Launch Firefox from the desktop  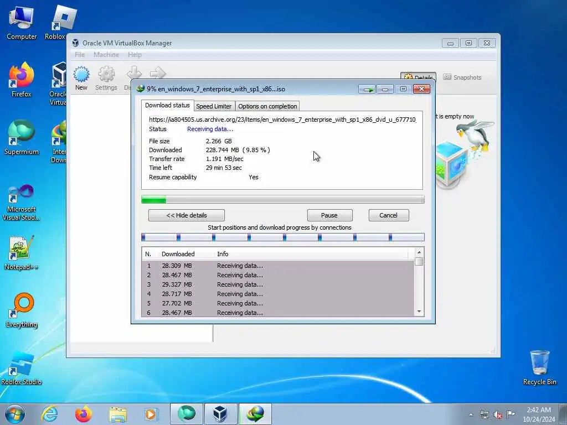pos(22,80)
